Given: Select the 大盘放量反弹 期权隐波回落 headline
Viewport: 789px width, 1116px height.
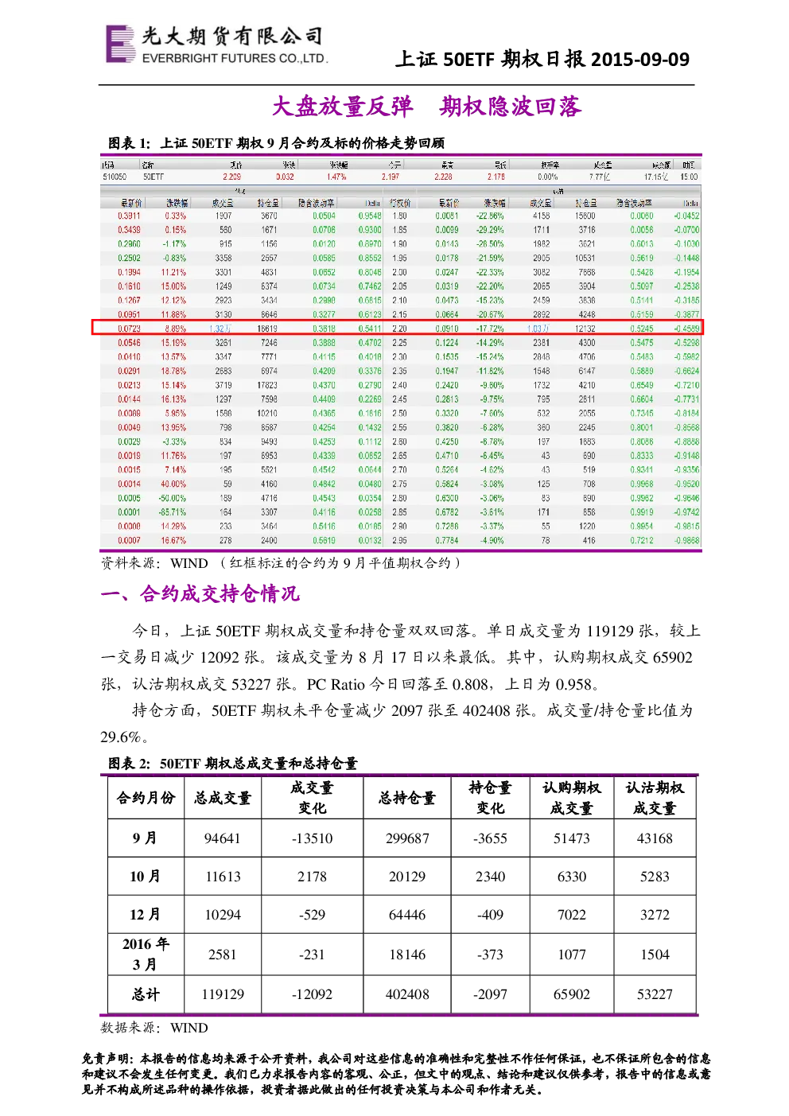Looking at the screenshot, I should coord(426,107).
